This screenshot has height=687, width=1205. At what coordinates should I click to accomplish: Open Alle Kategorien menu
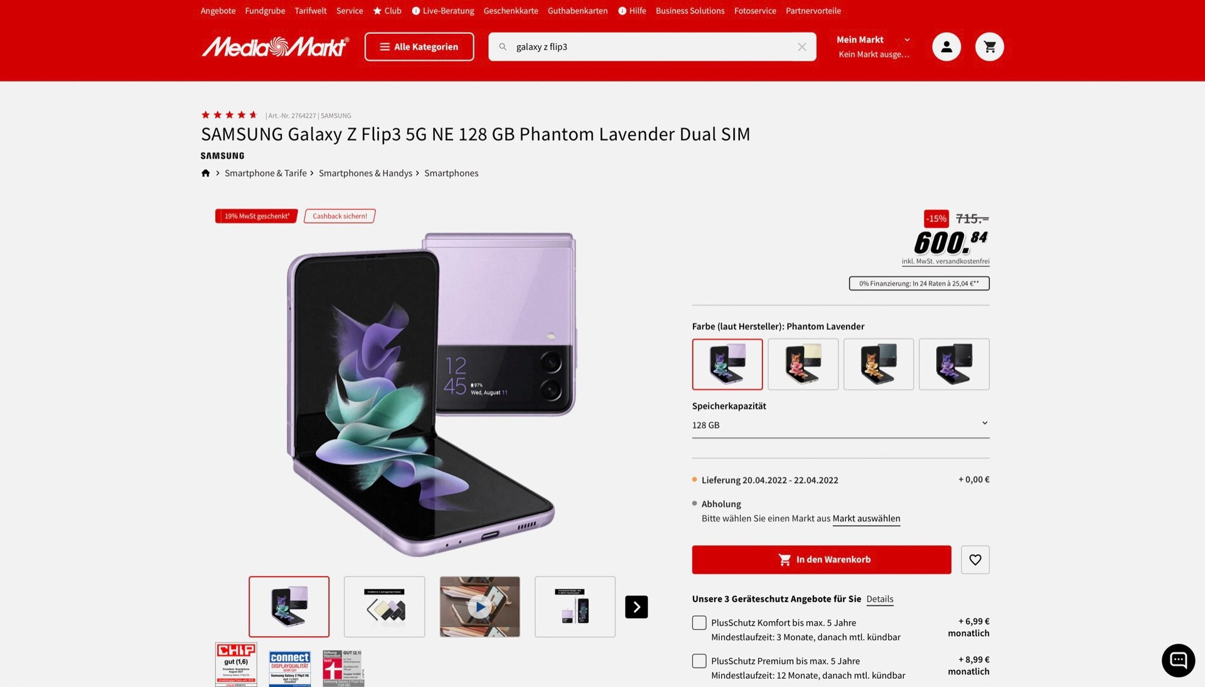pyautogui.click(x=419, y=46)
